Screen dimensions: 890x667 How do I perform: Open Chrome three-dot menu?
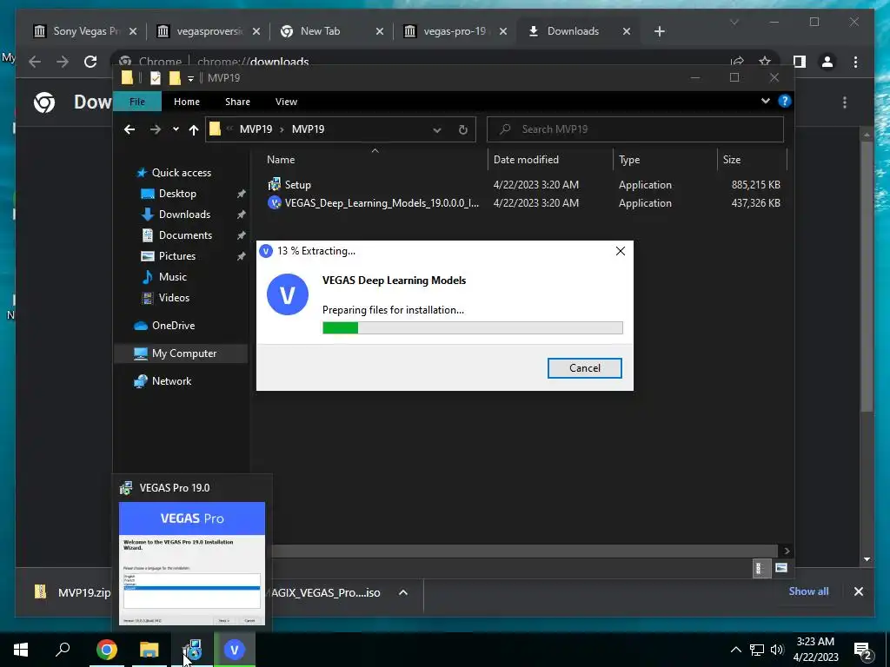(x=855, y=62)
